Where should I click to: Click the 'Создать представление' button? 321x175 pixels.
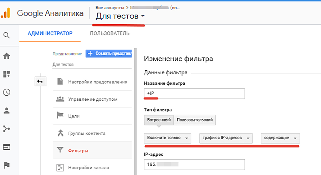[109, 53]
